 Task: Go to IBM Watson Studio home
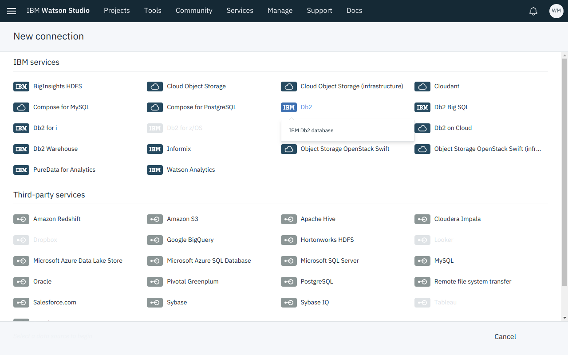58,11
